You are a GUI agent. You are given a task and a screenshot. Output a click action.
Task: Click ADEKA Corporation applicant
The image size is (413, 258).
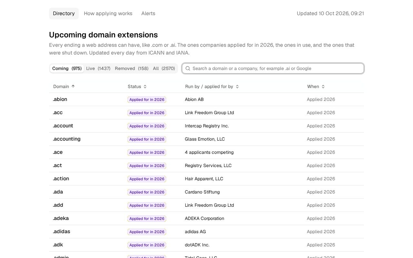(205, 218)
